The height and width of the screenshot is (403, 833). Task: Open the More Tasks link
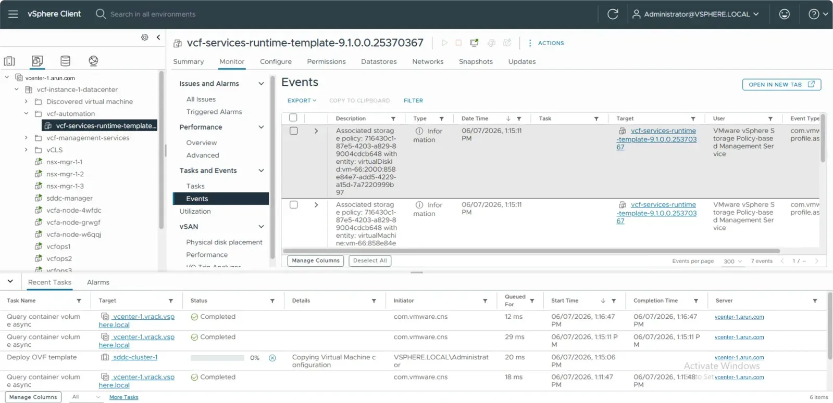[x=124, y=397]
